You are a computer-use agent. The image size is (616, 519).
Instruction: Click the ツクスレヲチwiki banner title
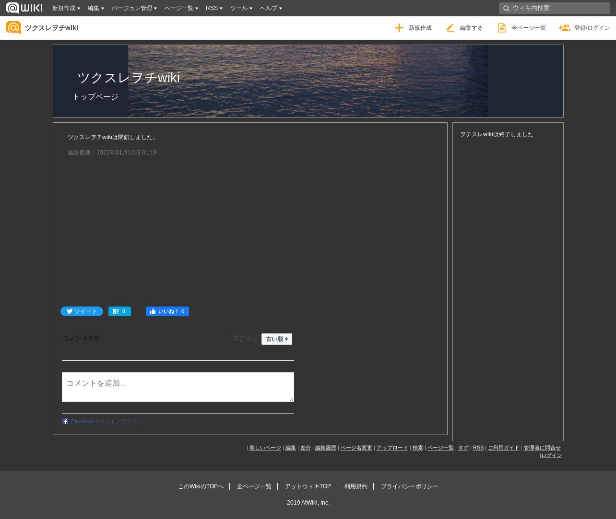click(129, 77)
